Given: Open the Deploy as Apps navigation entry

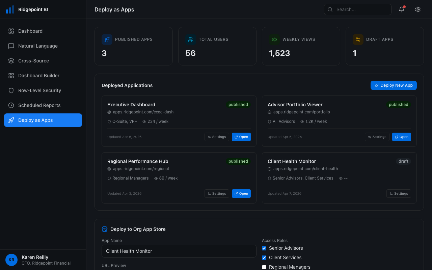Looking at the screenshot, I should click(x=35, y=120).
